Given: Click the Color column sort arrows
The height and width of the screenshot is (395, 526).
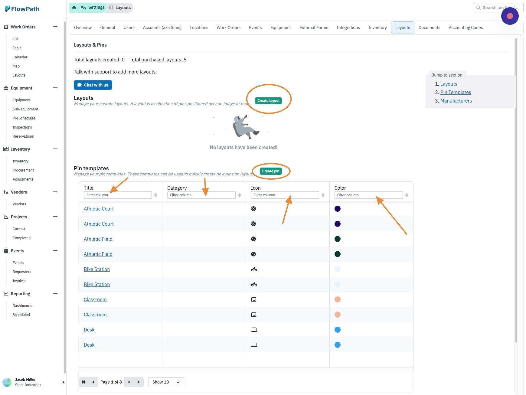Looking at the screenshot, I should tap(407, 195).
